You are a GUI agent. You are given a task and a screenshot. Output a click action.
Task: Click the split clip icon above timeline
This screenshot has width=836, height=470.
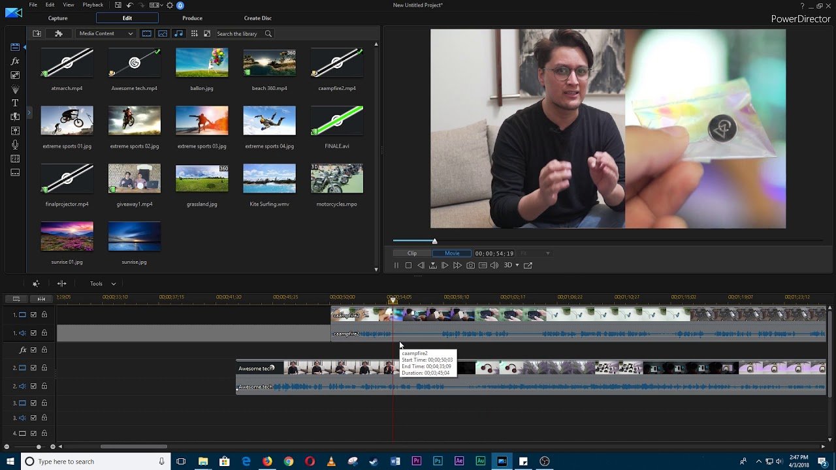pyautogui.click(x=61, y=284)
